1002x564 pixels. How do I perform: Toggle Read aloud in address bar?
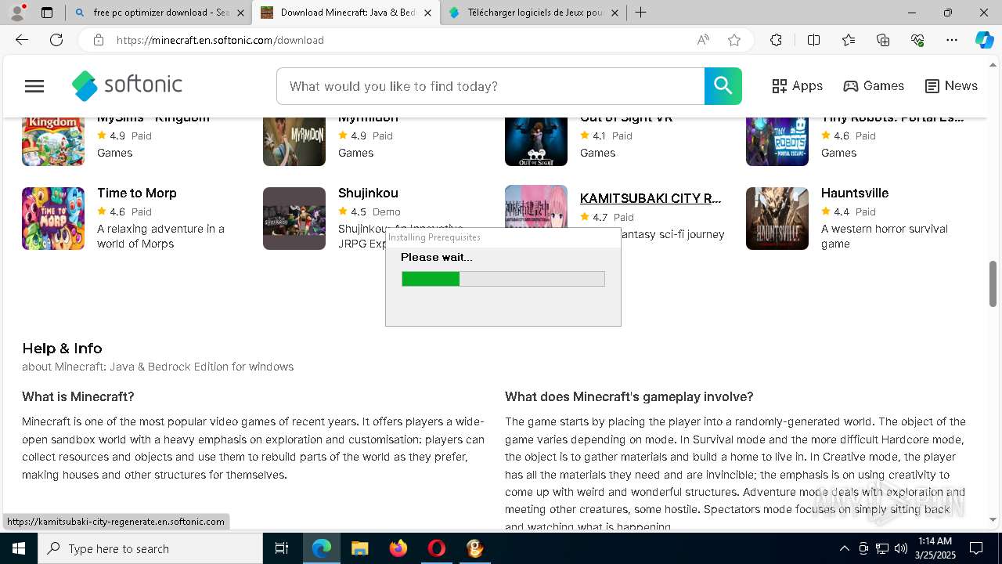[x=703, y=40]
